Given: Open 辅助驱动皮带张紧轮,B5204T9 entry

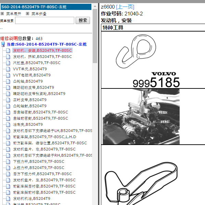Looking at the screenshot, I should click(39, 94).
